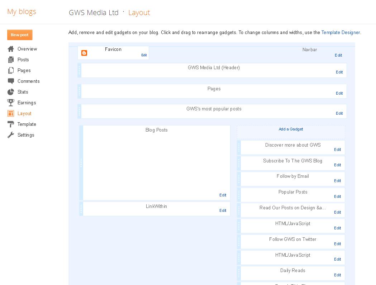Screen dimensions: 376x285
Task: Edit the Popular Posts gadget
Action: (338, 197)
